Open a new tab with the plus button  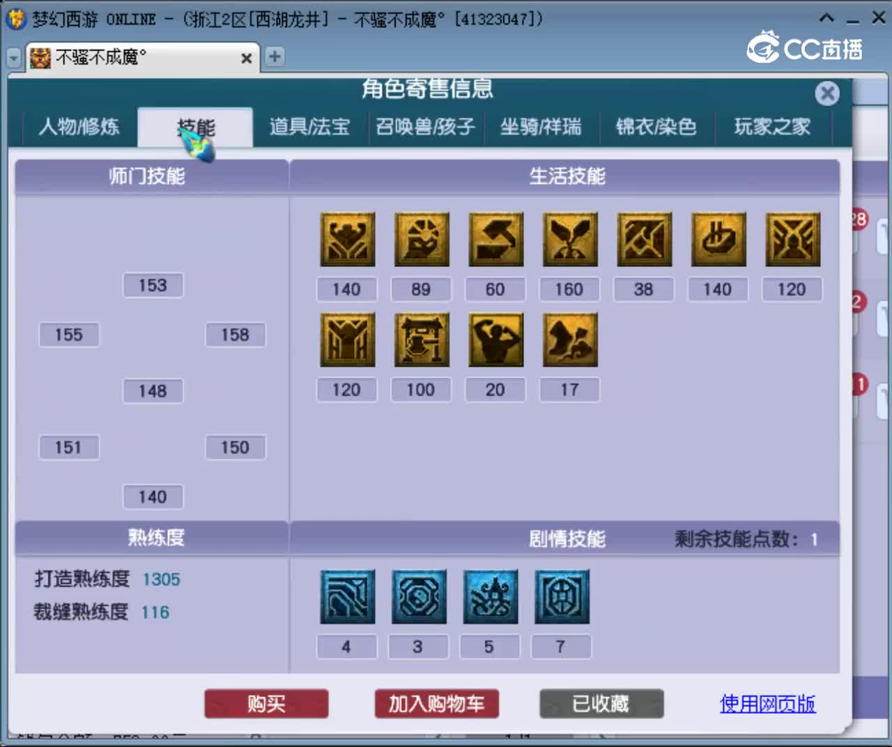[275, 56]
